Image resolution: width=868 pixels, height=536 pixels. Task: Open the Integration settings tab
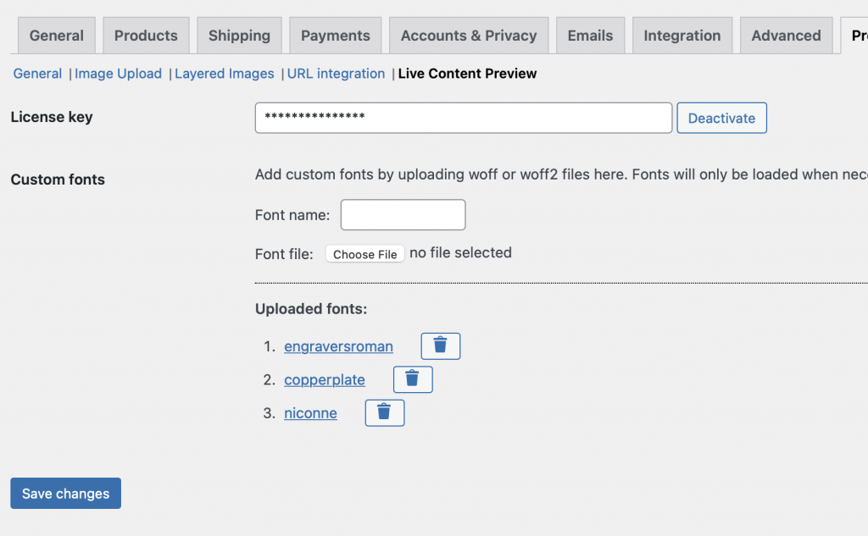pyautogui.click(x=682, y=35)
